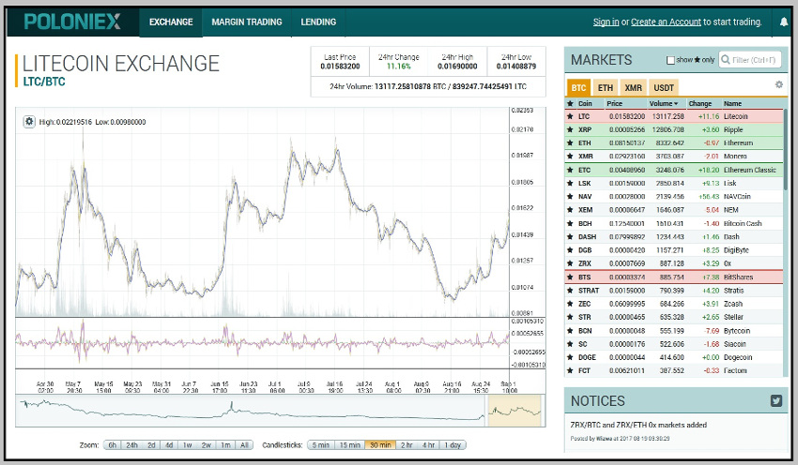This screenshot has width=798, height=465.
Task: Star the DASH market row
Action: [x=570, y=237]
